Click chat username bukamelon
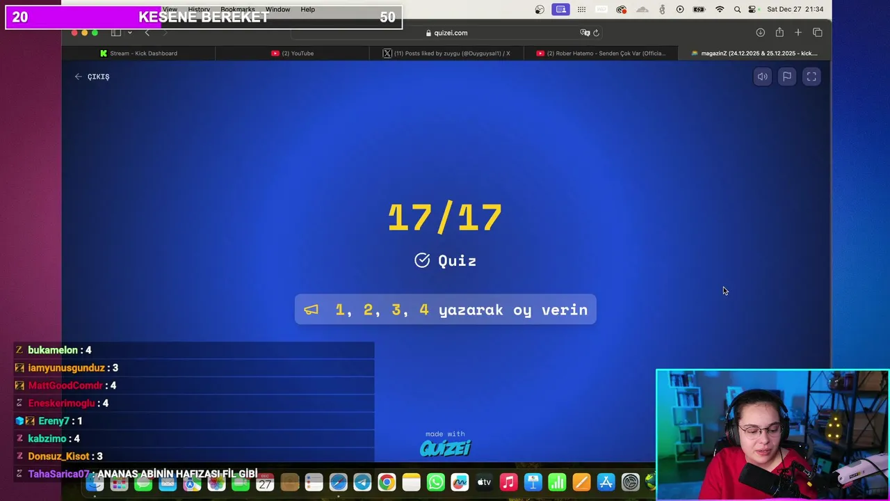This screenshot has height=501, width=890. click(53, 350)
